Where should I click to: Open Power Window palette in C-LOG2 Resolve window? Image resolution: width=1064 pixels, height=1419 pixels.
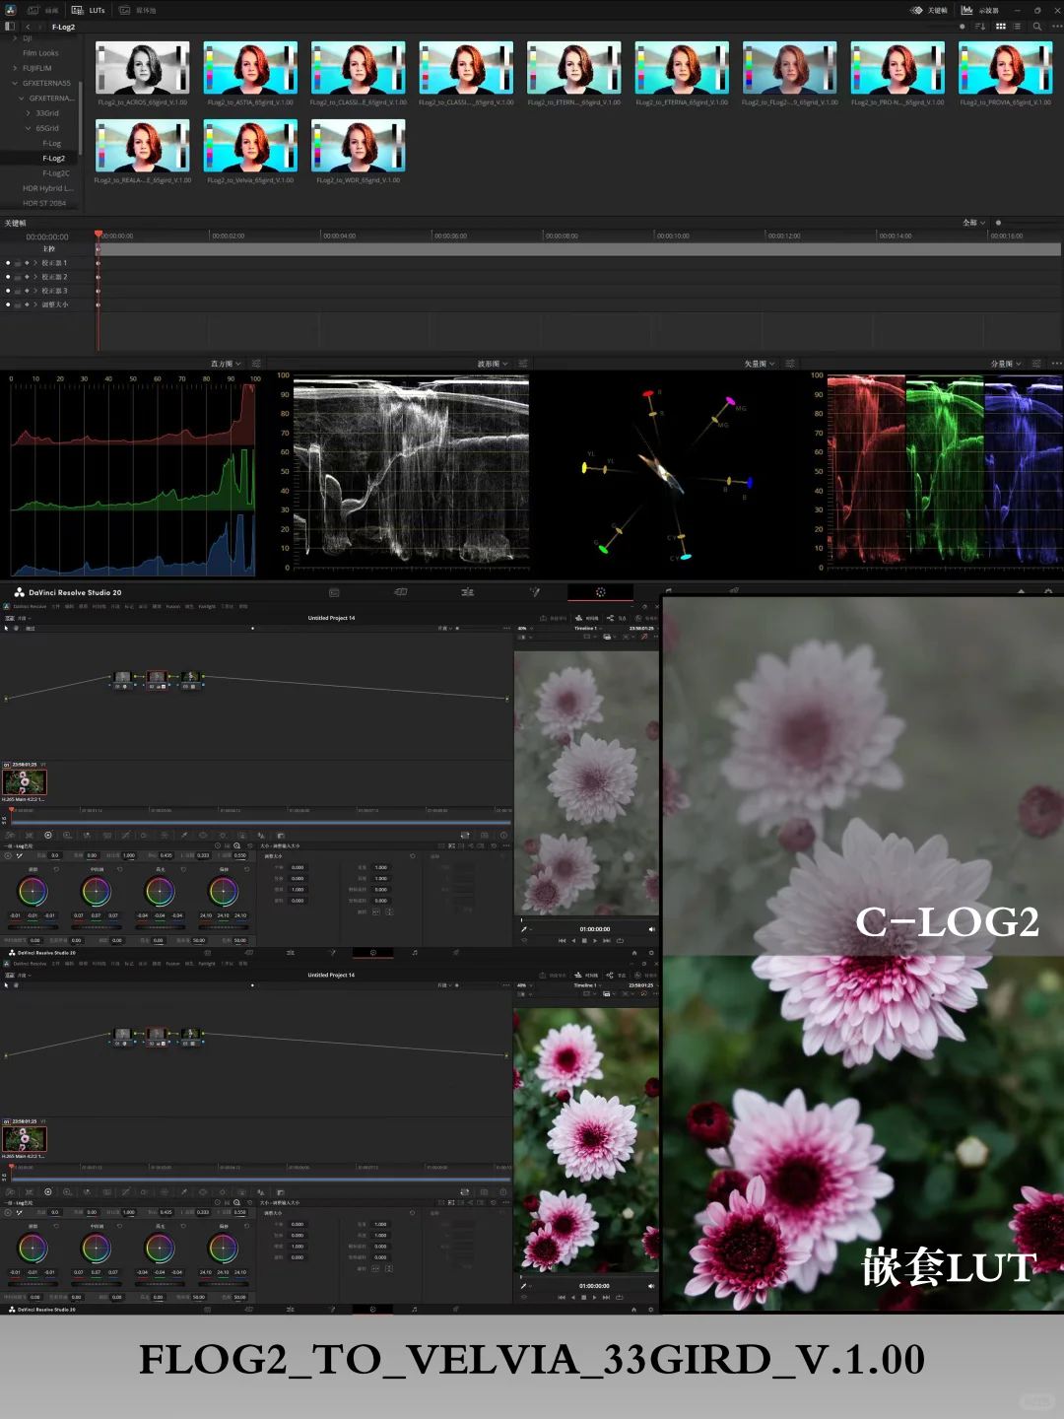pos(203,835)
